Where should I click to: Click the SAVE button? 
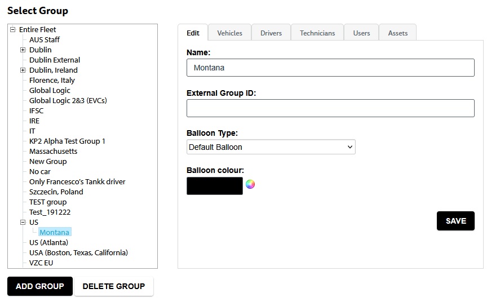pyautogui.click(x=455, y=221)
